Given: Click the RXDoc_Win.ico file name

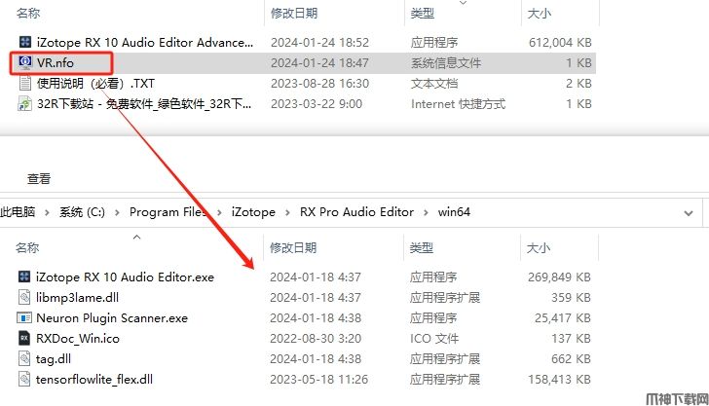Looking at the screenshot, I should click(78, 339).
